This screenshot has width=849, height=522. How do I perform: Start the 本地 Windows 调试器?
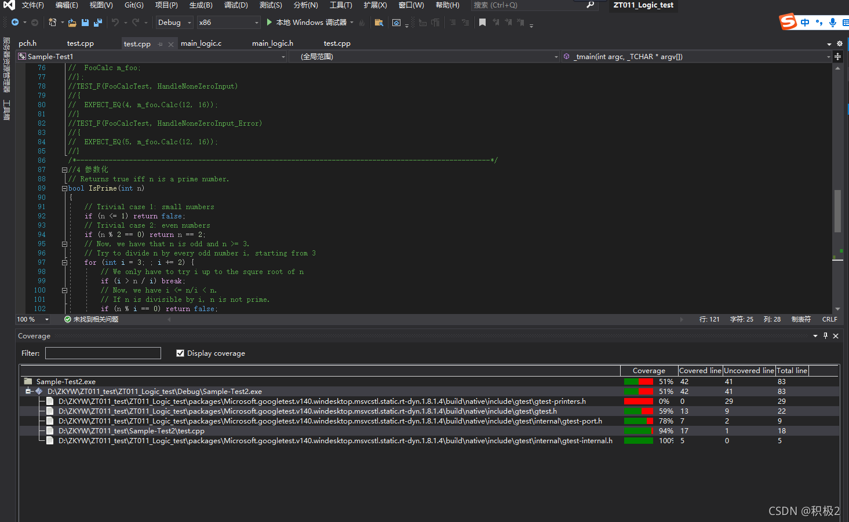click(x=307, y=22)
